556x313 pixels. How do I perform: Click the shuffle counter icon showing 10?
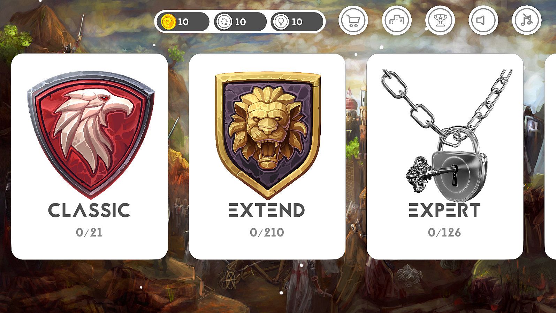pyautogui.click(x=224, y=22)
